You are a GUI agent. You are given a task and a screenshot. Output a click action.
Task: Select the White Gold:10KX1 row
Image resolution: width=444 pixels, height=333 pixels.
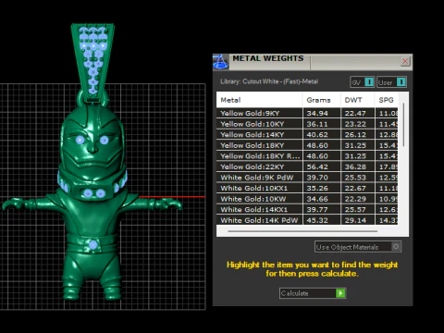pyautogui.click(x=307, y=188)
